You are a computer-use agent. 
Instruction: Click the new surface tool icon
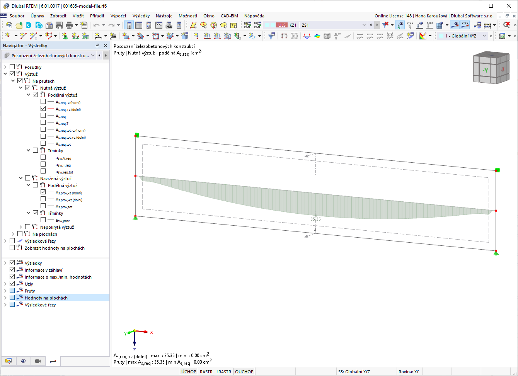coord(126,36)
